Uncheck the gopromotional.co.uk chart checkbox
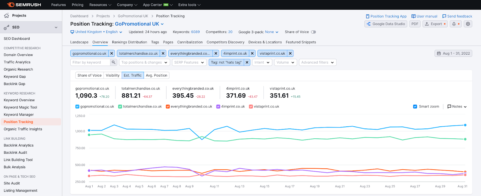Viewport: 481px width, 196px height. pos(77,107)
